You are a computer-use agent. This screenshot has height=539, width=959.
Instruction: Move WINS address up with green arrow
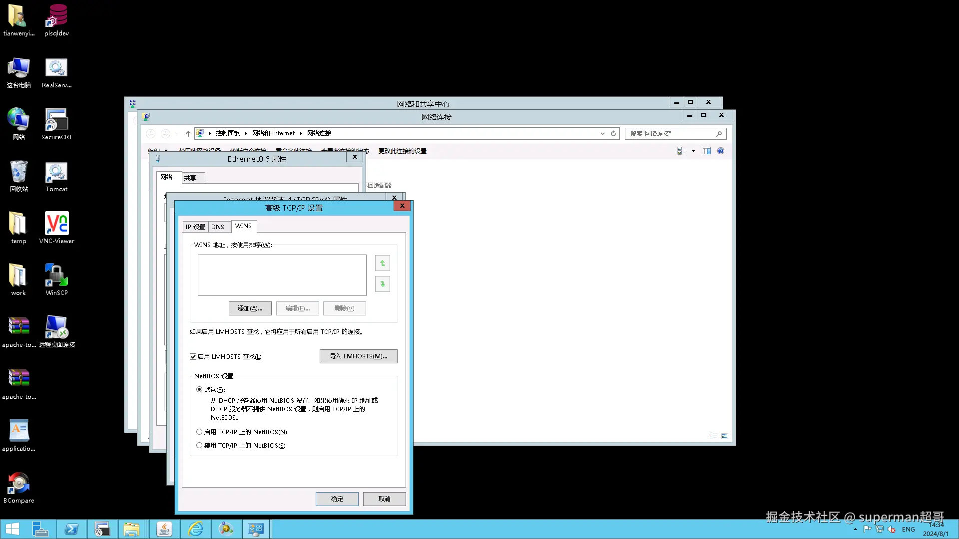pyautogui.click(x=383, y=263)
